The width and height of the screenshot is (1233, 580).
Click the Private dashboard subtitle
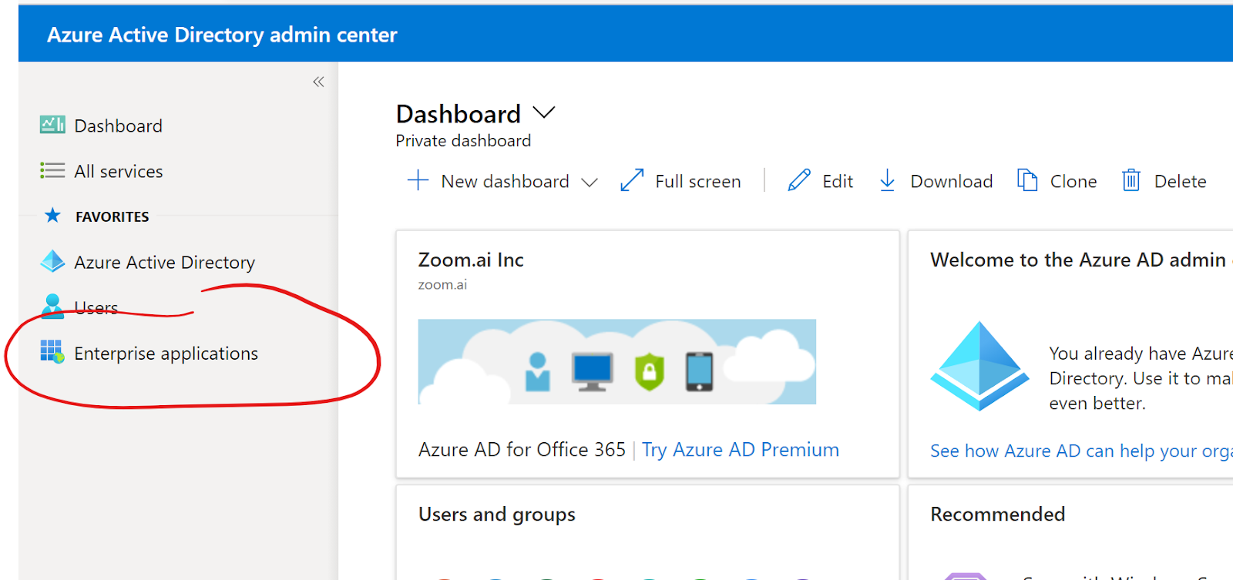463,140
